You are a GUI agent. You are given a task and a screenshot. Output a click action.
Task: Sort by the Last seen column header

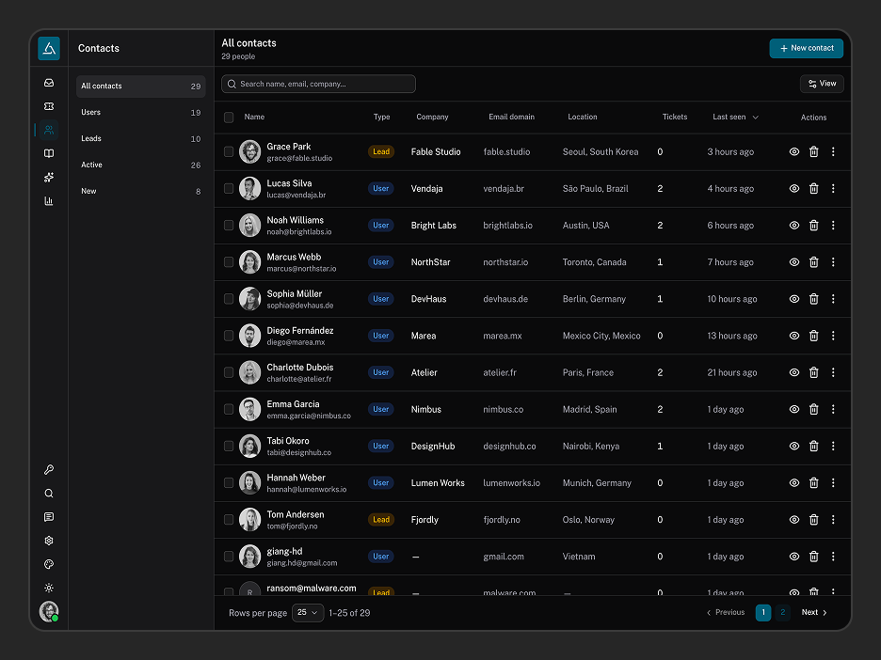tap(735, 117)
